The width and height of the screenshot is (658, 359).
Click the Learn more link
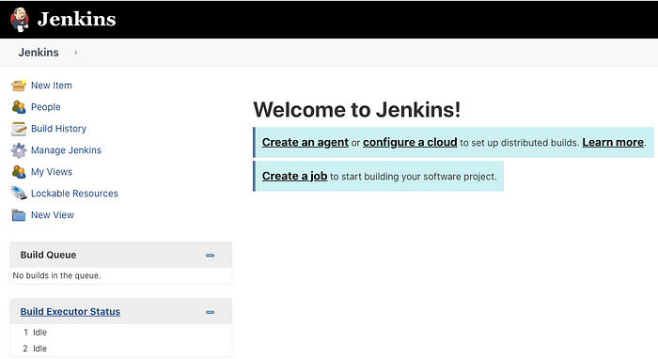(x=613, y=143)
